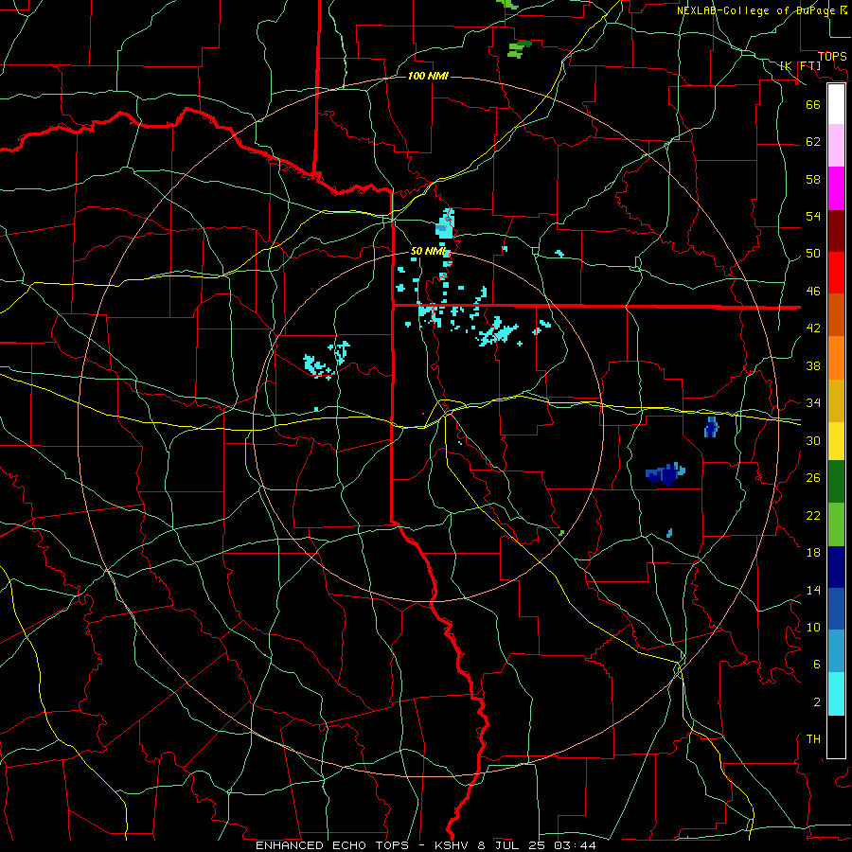Click the "50 NMI" range ring label
The width and height of the screenshot is (852, 852).
[428, 252]
